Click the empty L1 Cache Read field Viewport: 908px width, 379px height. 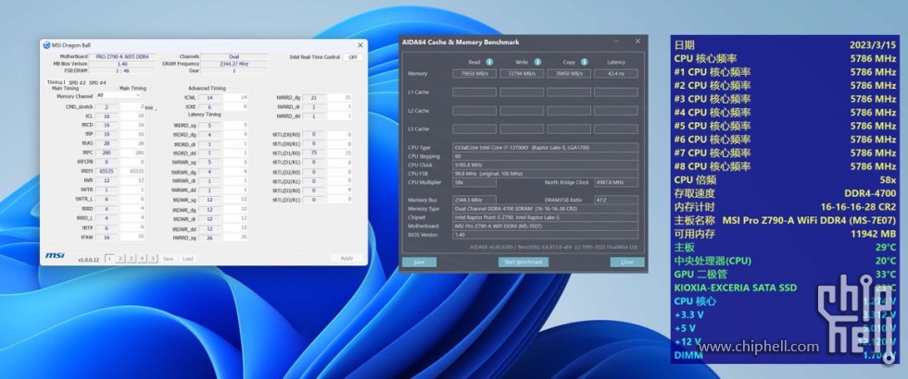pos(474,92)
